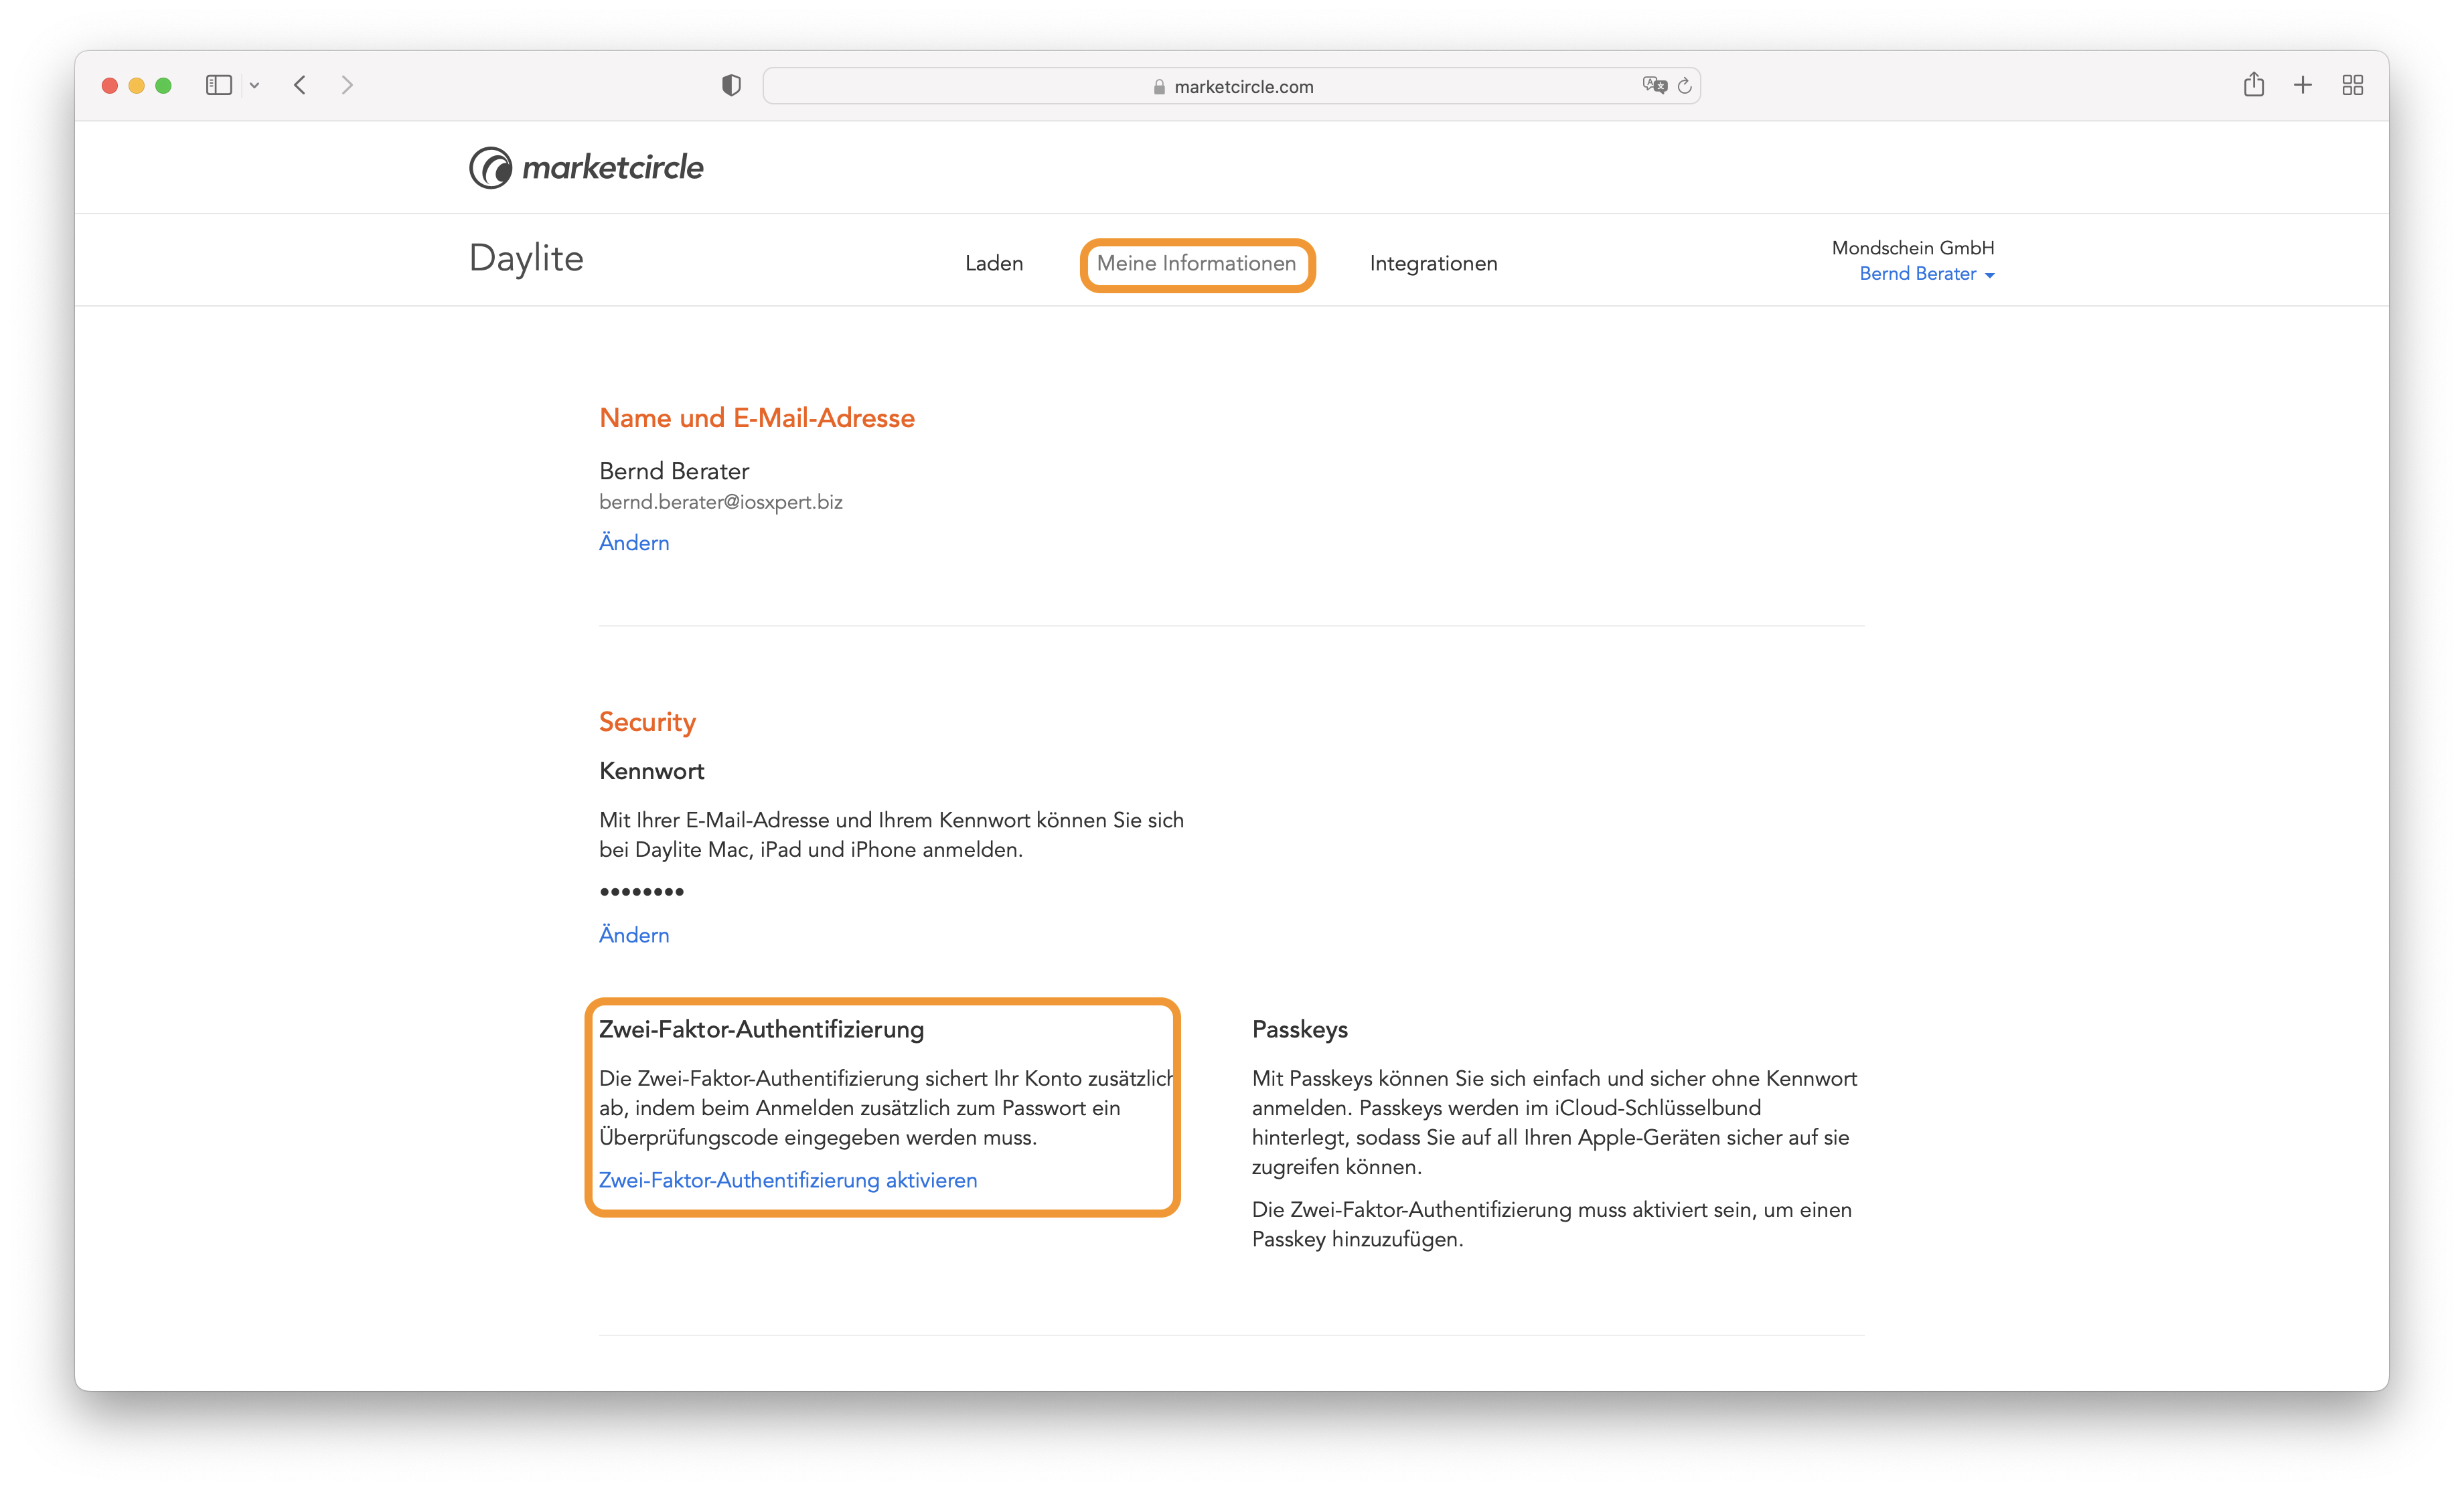Click Ändern under the email address

coord(634,542)
